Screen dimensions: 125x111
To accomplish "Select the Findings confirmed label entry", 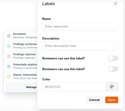I will (x=20, y=46).
